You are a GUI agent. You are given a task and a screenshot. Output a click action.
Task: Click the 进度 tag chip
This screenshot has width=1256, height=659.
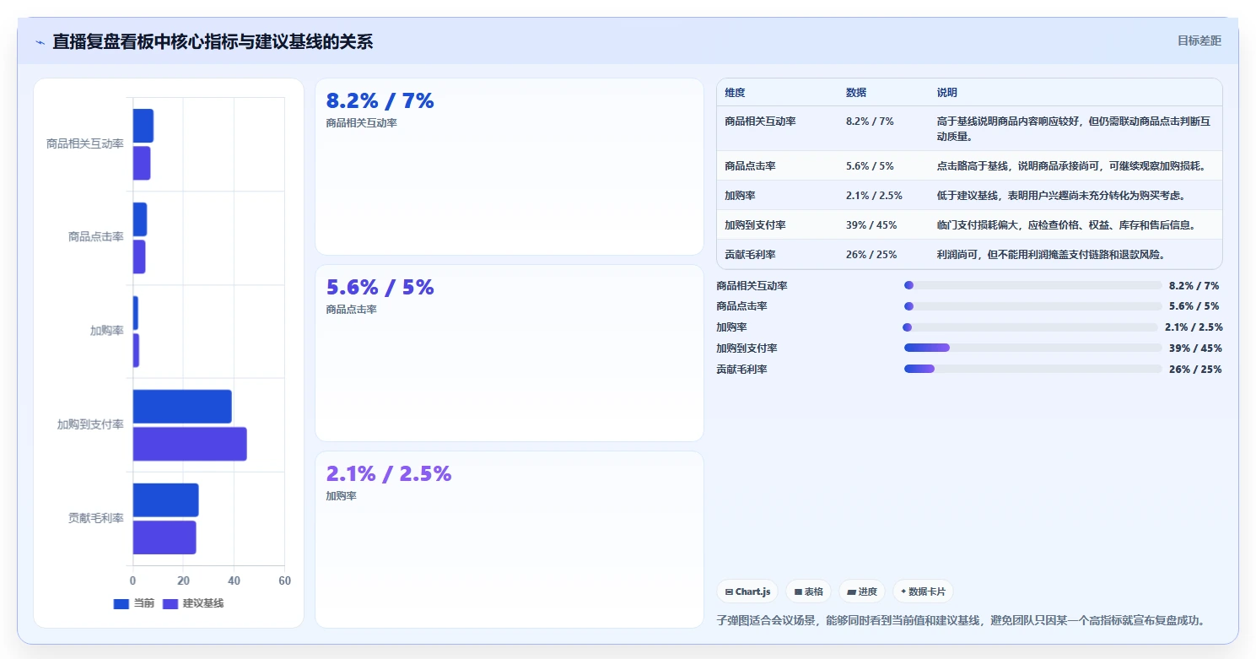tap(862, 591)
